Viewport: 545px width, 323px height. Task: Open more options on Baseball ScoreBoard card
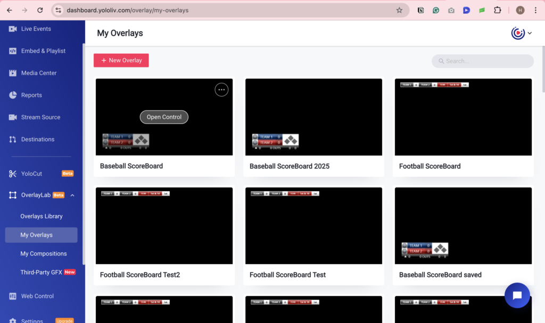click(221, 90)
